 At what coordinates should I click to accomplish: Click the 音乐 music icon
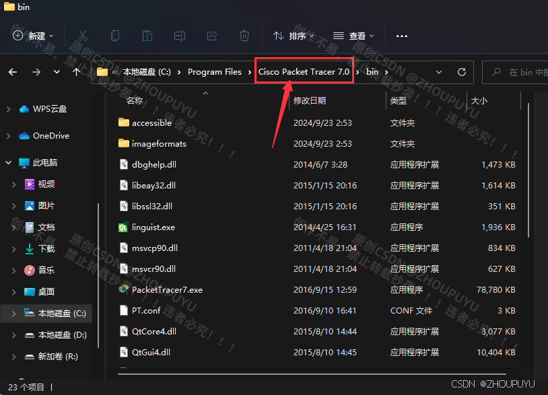[x=30, y=270]
